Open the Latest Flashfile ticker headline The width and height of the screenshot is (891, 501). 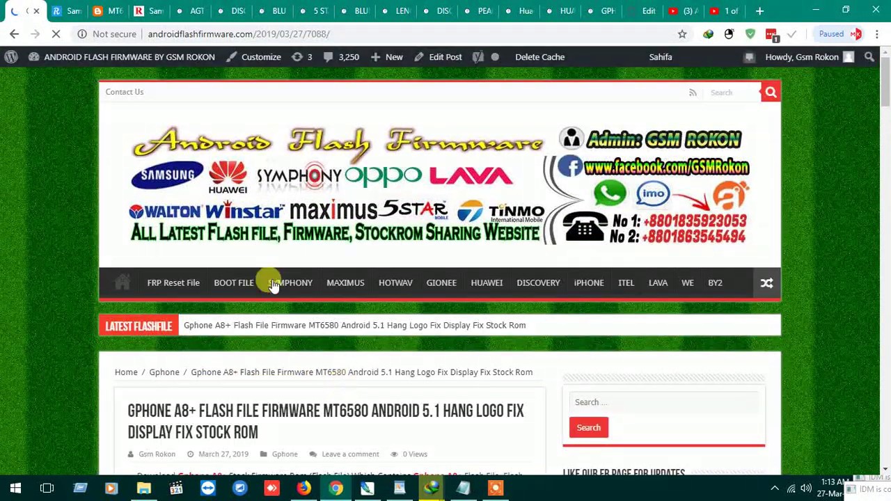point(354,325)
